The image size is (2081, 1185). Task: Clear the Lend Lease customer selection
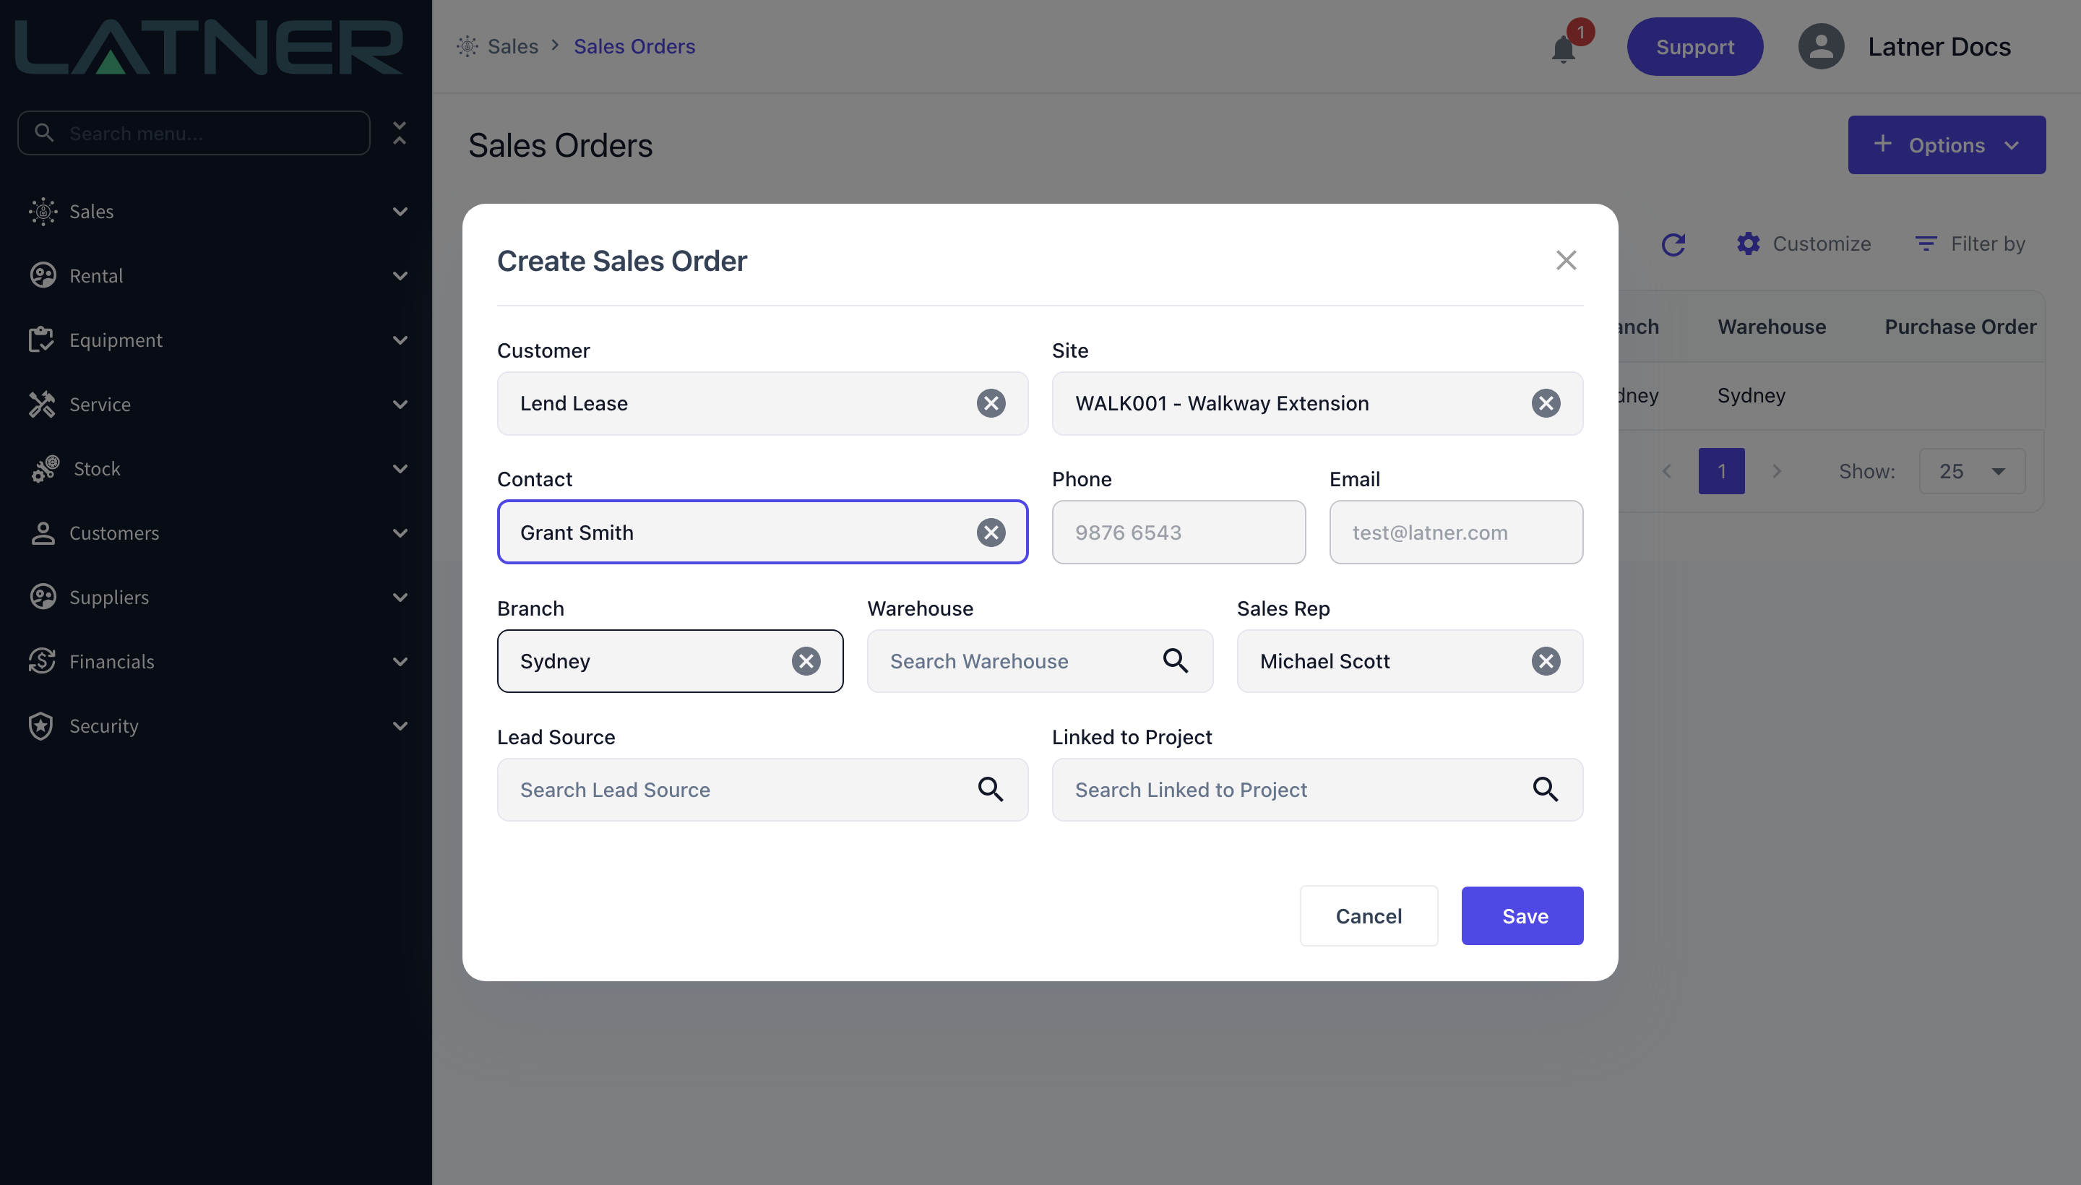tap(991, 404)
